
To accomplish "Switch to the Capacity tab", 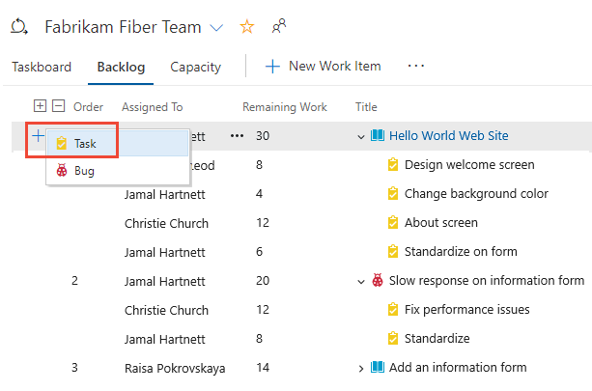I will click(195, 67).
